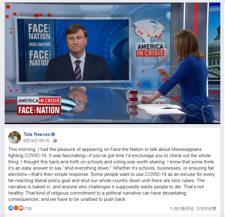Click the public globe privacy icon

point(55,141)
